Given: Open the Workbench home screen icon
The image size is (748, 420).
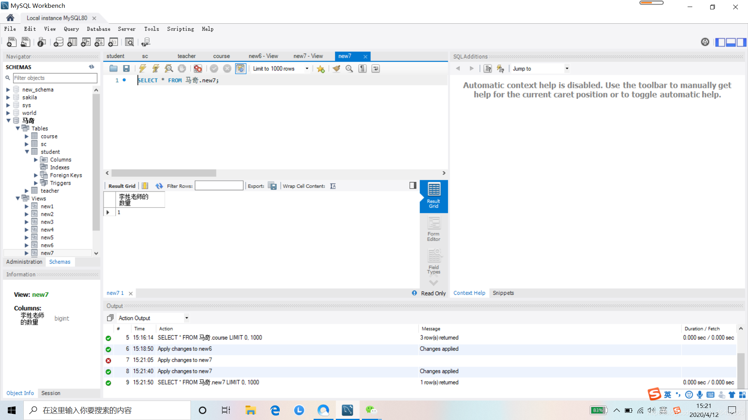Looking at the screenshot, I should [x=10, y=18].
